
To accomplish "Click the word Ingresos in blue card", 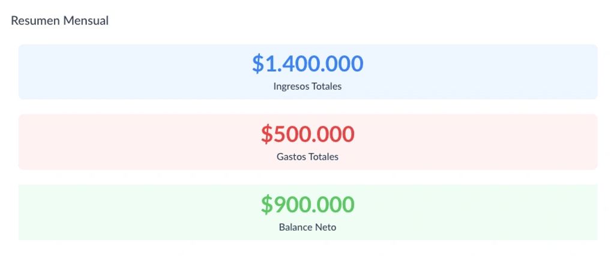I will coord(290,86).
